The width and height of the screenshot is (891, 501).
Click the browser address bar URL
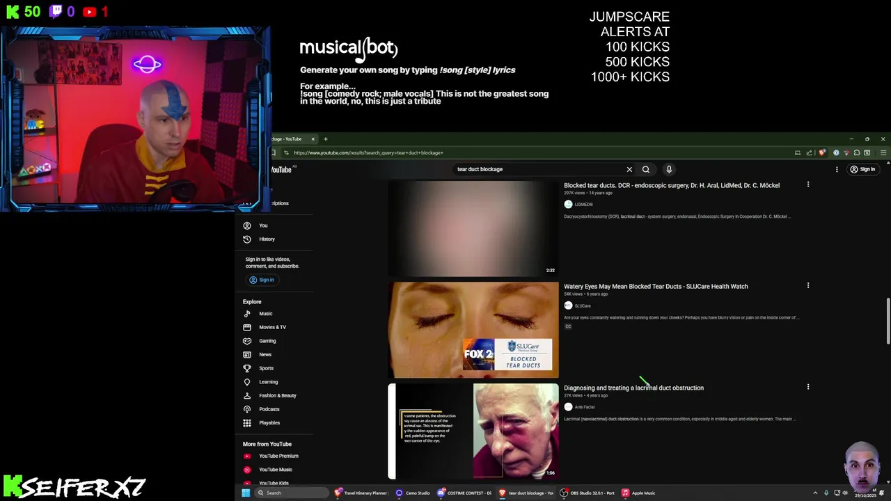pos(368,153)
